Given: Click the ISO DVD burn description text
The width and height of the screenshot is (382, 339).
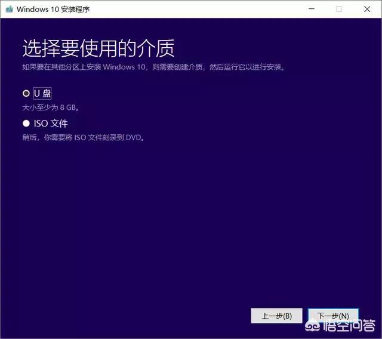Looking at the screenshot, I should [84, 138].
